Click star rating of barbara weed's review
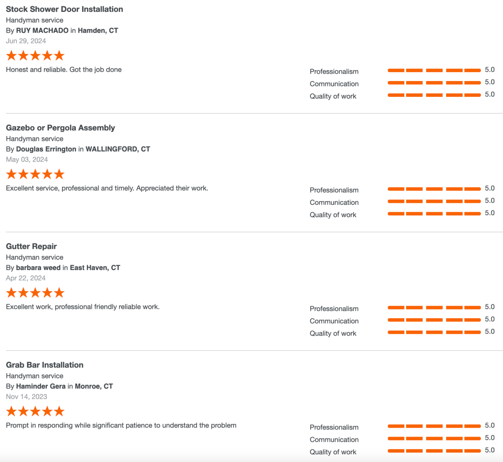This screenshot has width=503, height=462. pos(35,293)
